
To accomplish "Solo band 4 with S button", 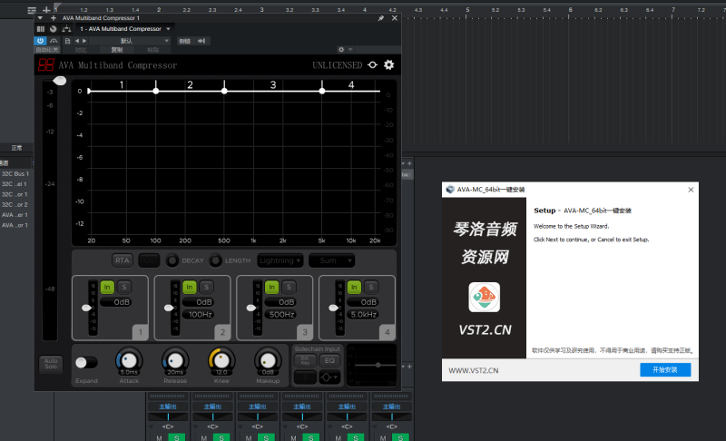I will click(x=371, y=288).
